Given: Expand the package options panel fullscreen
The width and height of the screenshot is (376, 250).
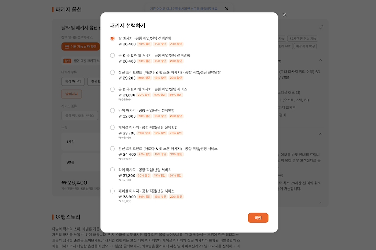Looking at the screenshot, I should (x=322, y=27).
